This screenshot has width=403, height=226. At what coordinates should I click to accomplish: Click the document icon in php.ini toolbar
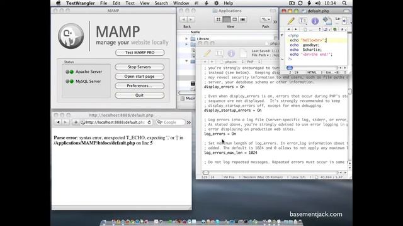(x=243, y=53)
